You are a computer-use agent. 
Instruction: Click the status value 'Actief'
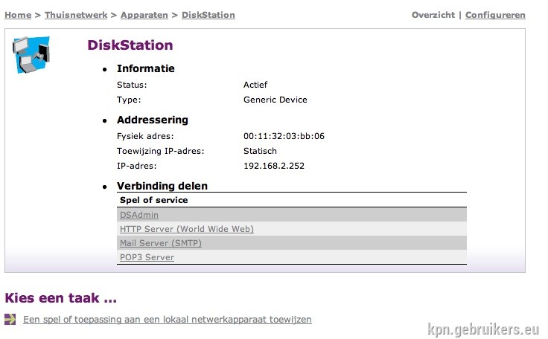click(x=255, y=85)
